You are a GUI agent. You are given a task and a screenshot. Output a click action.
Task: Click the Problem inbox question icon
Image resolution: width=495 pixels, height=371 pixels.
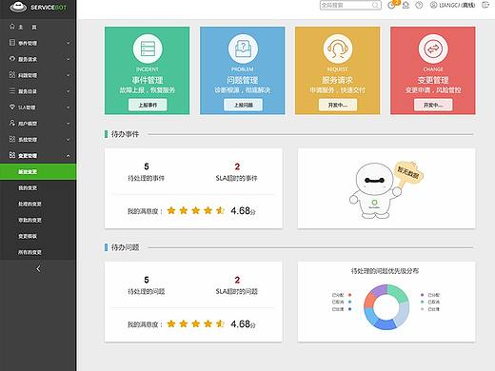(243, 49)
